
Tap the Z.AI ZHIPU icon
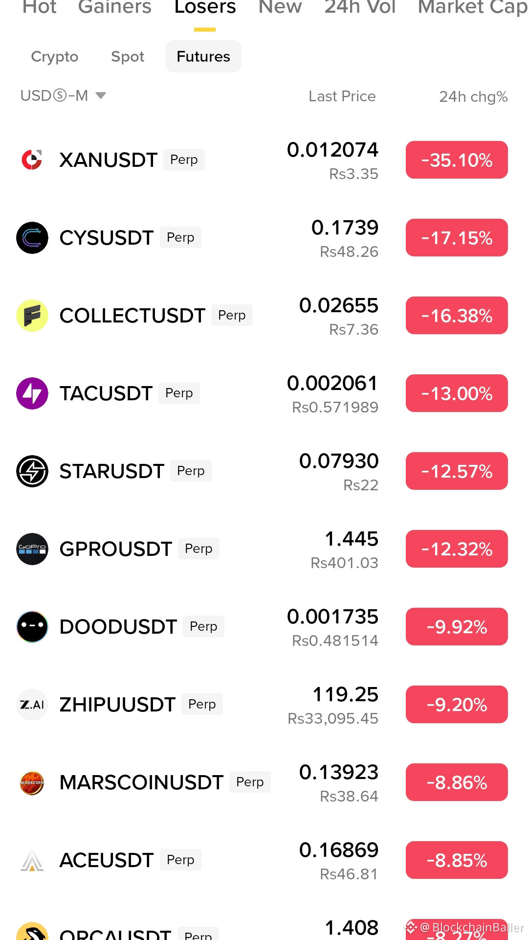click(x=32, y=705)
